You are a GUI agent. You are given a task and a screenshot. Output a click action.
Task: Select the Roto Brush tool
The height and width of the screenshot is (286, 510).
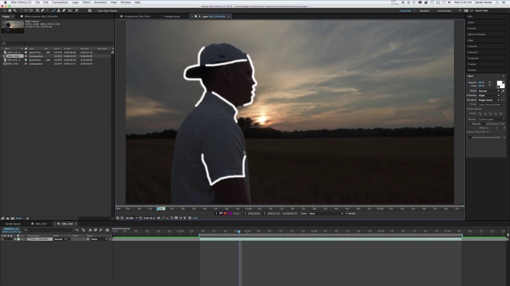tap(71, 11)
